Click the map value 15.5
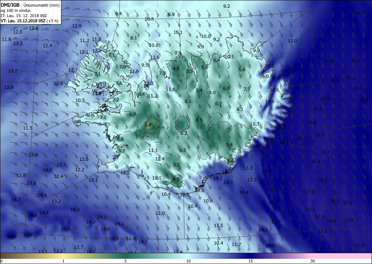Image resolution: width=372 pixels, height=264 pixels. 334,80
